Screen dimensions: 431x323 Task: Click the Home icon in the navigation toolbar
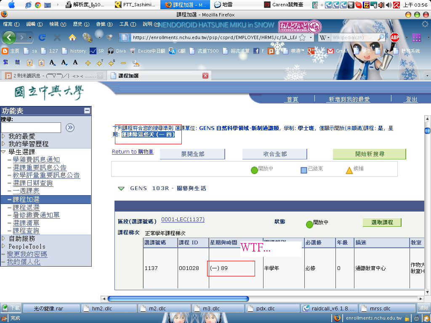click(x=72, y=37)
